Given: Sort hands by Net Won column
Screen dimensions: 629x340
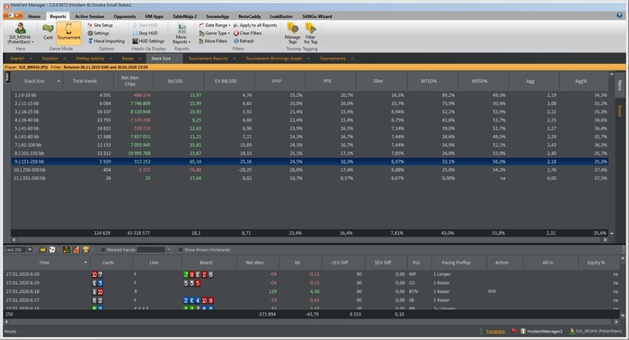Looking at the screenshot, I should [254, 263].
